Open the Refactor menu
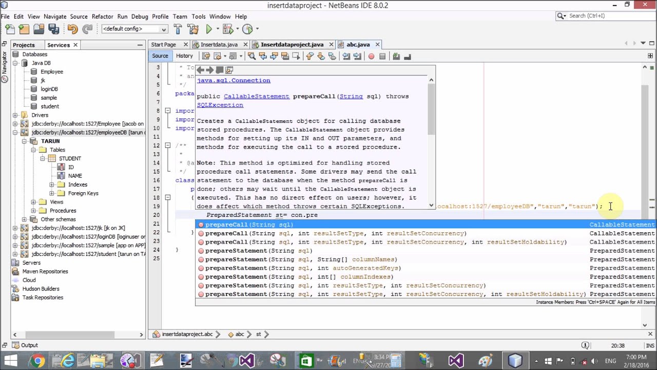 tap(102, 16)
